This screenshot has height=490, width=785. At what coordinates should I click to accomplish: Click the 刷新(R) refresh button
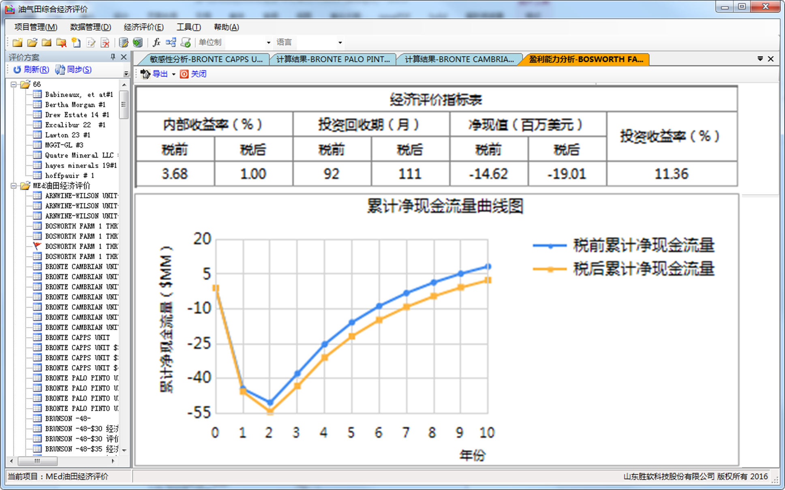31,70
